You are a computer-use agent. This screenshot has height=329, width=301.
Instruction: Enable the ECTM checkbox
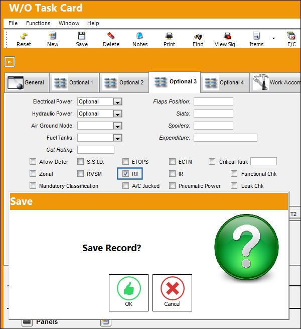pos(172,162)
